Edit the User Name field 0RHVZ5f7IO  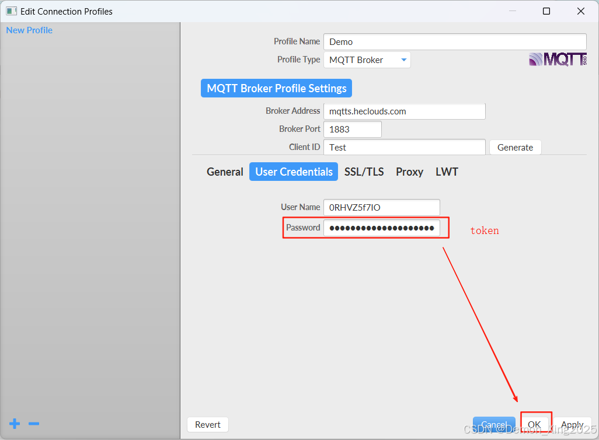point(382,207)
